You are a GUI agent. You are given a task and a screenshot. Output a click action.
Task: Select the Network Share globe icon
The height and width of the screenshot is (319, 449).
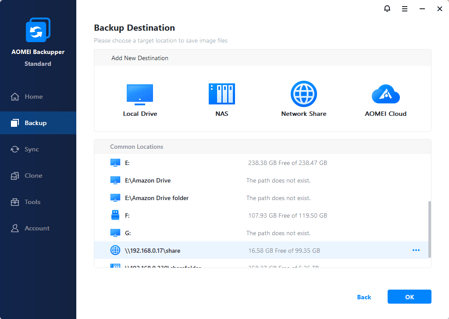pos(303,94)
